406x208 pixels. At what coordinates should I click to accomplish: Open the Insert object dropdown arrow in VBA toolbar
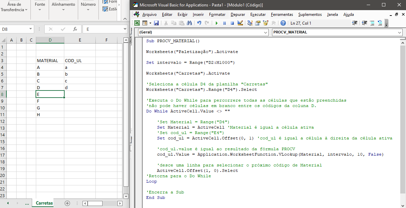pyautogui.click(x=150, y=23)
